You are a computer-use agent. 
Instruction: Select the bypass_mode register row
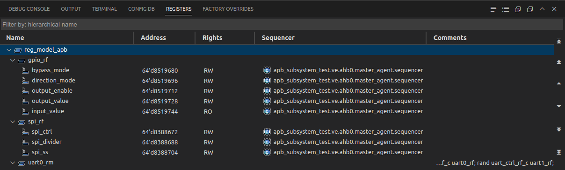click(277, 70)
